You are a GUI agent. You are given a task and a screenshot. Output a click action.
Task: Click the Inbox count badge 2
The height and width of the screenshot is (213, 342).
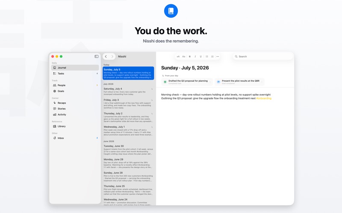pos(97,138)
